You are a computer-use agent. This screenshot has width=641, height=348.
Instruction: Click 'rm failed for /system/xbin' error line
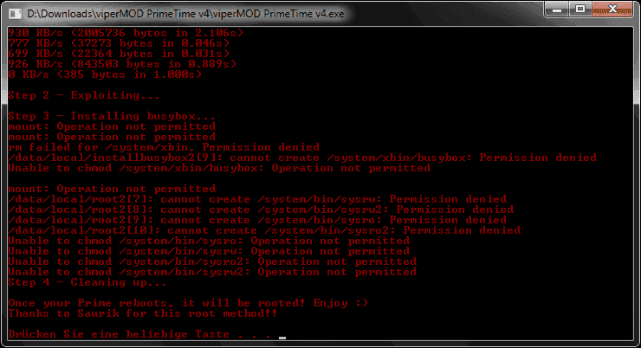(x=164, y=147)
